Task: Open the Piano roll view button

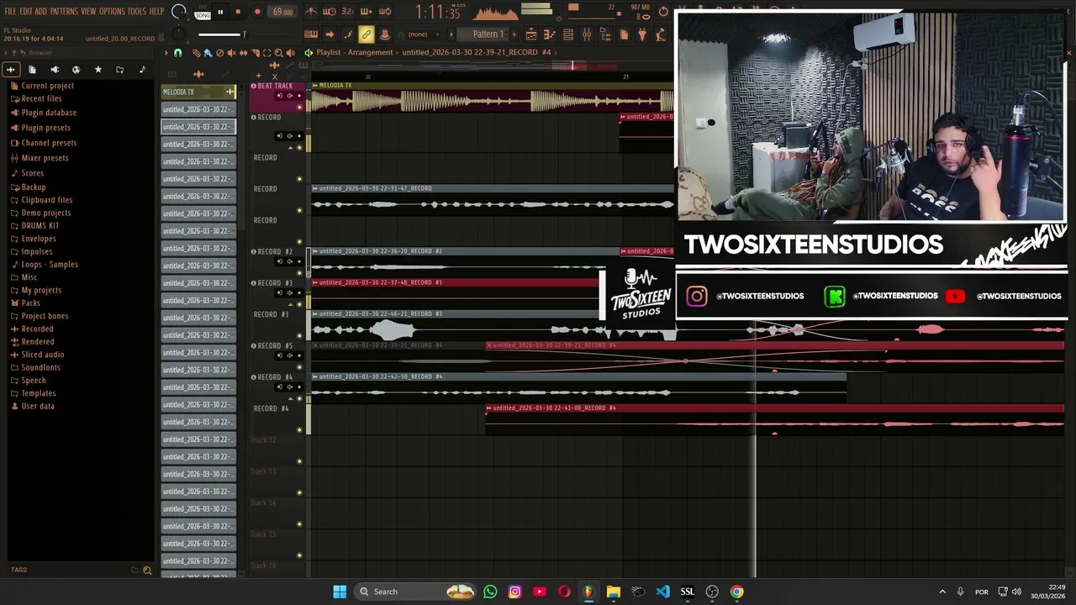Action: click(549, 34)
